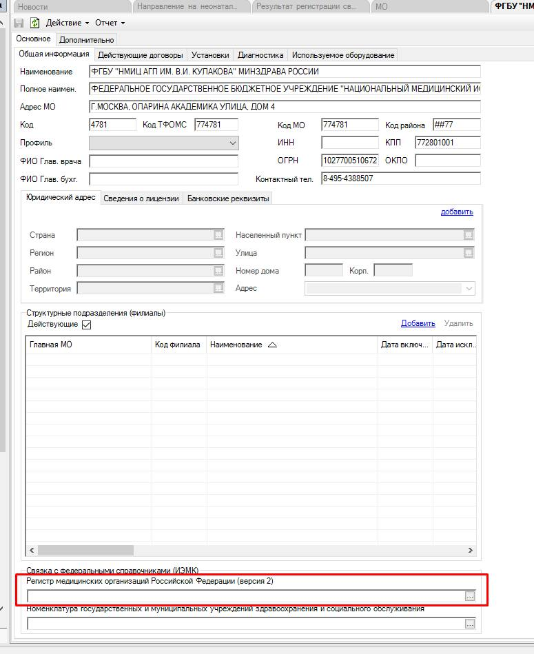Open lookup button in Район field
The width and height of the screenshot is (534, 654).
(x=218, y=271)
